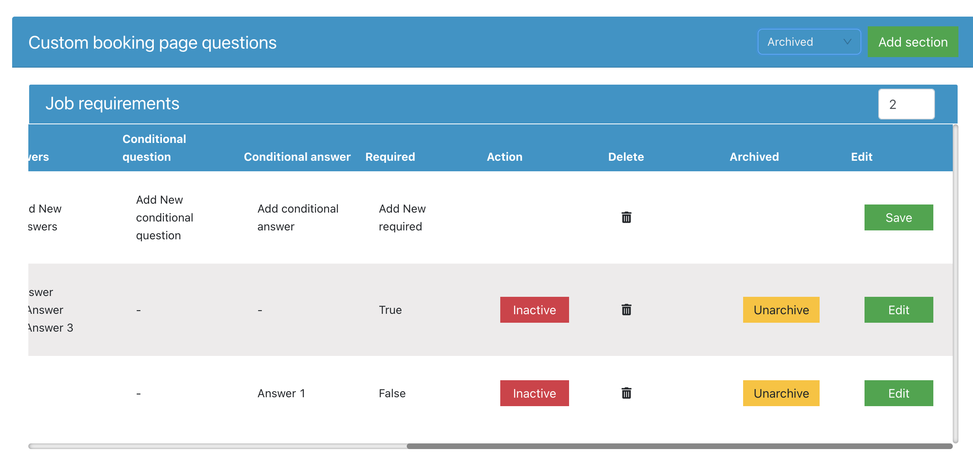
Task: Edit the question with Required True
Action: pyautogui.click(x=899, y=310)
